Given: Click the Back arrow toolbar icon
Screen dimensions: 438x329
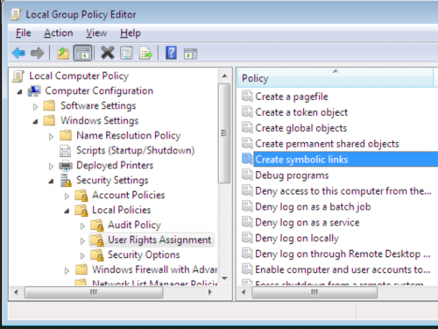Looking at the screenshot, I should pyautogui.click(x=18, y=54).
